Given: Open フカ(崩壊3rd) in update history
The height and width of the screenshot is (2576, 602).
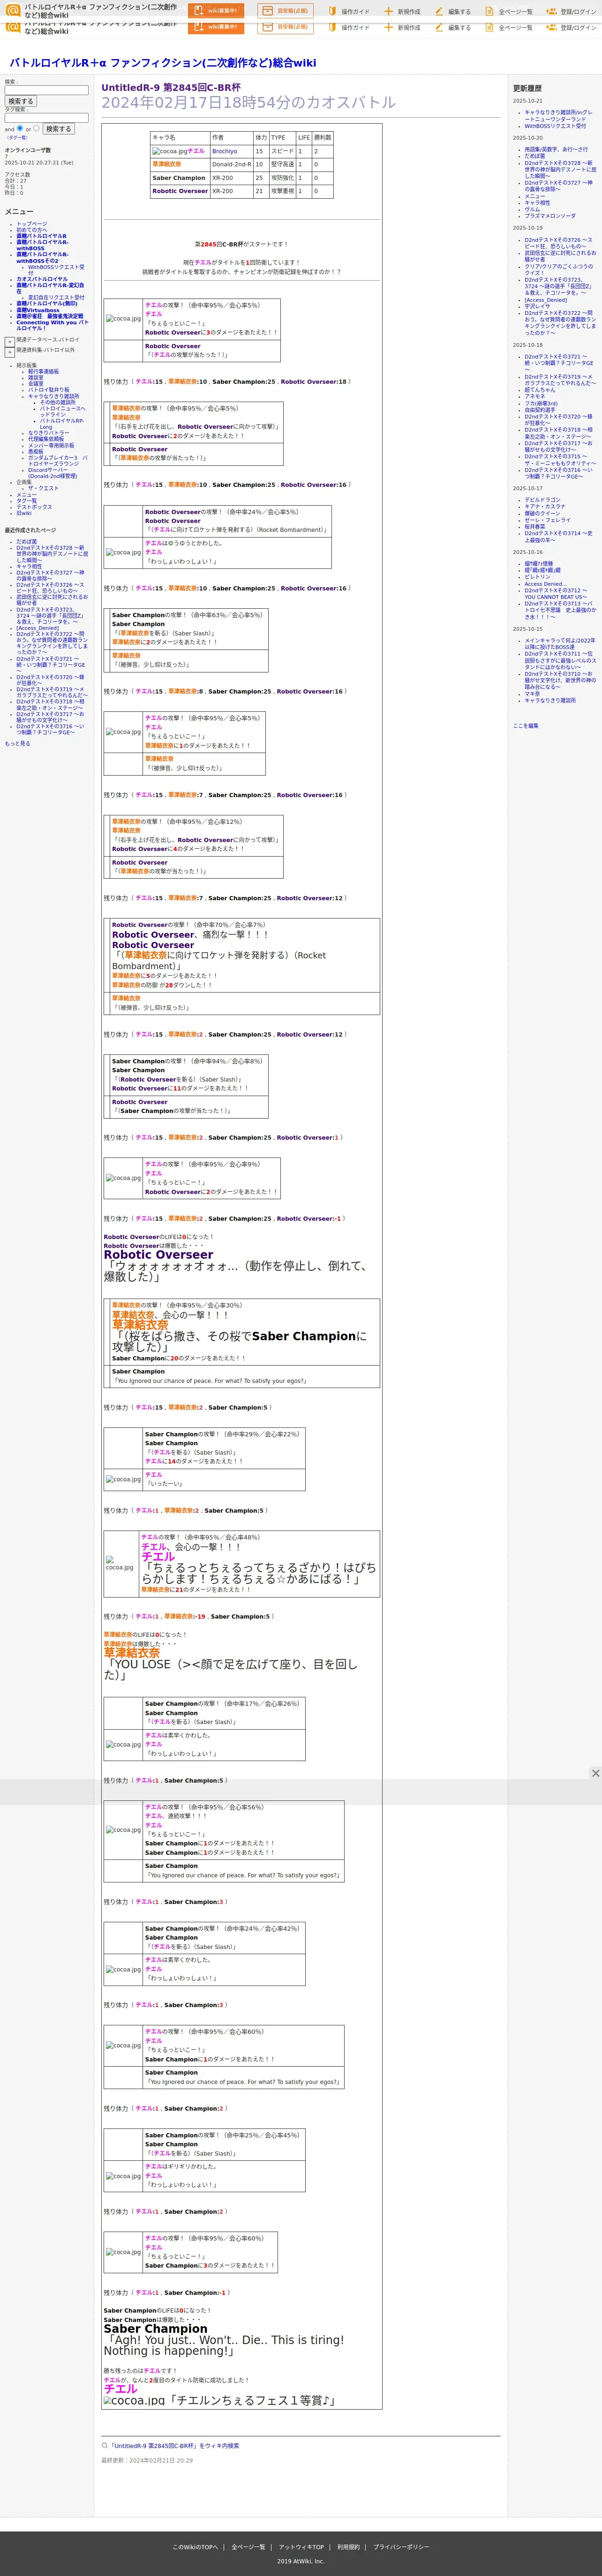Looking at the screenshot, I should 541,403.
